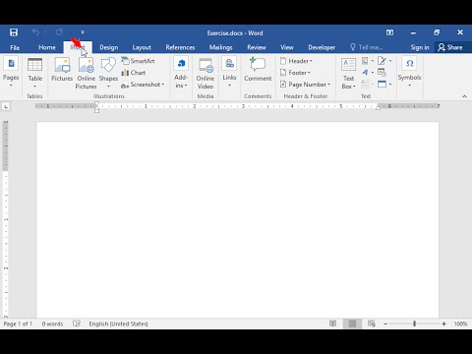Click the zoom out minus button
The image size is (472, 354).
point(385,324)
